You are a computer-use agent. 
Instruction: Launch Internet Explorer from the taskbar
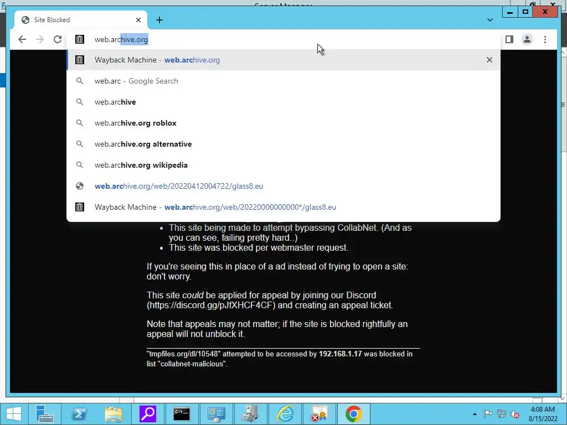pos(285,414)
